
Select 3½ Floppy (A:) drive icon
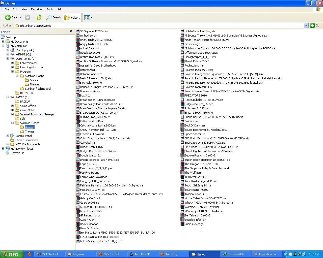point(12,50)
